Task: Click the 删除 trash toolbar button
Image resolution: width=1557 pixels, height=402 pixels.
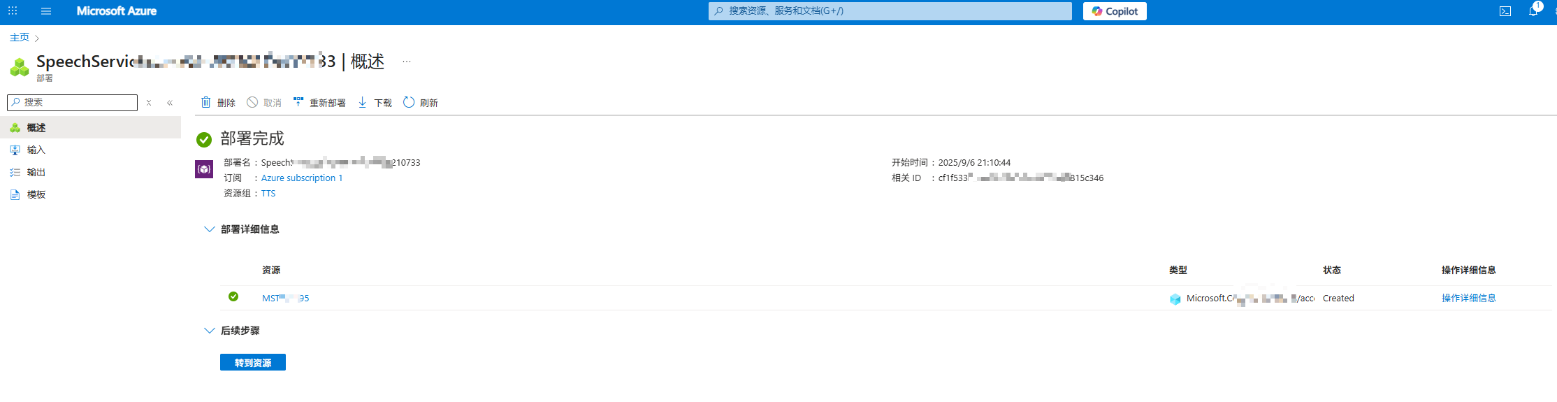Action: (x=218, y=103)
